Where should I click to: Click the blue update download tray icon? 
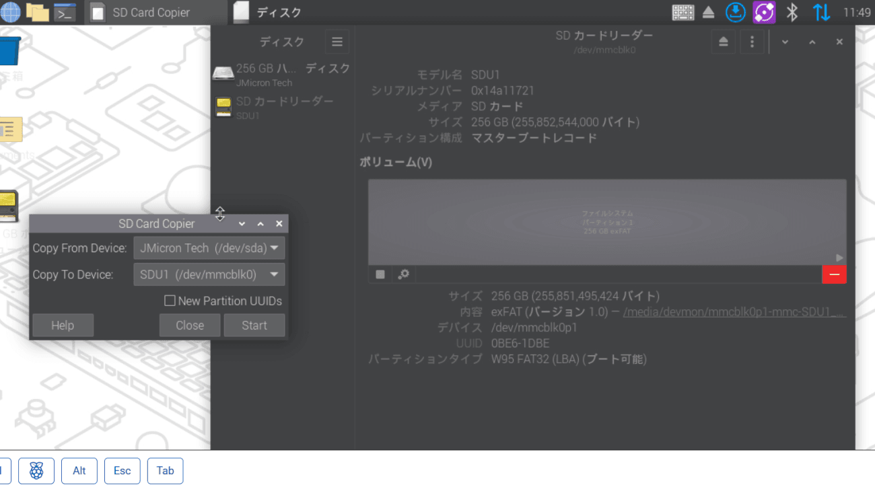(x=736, y=12)
